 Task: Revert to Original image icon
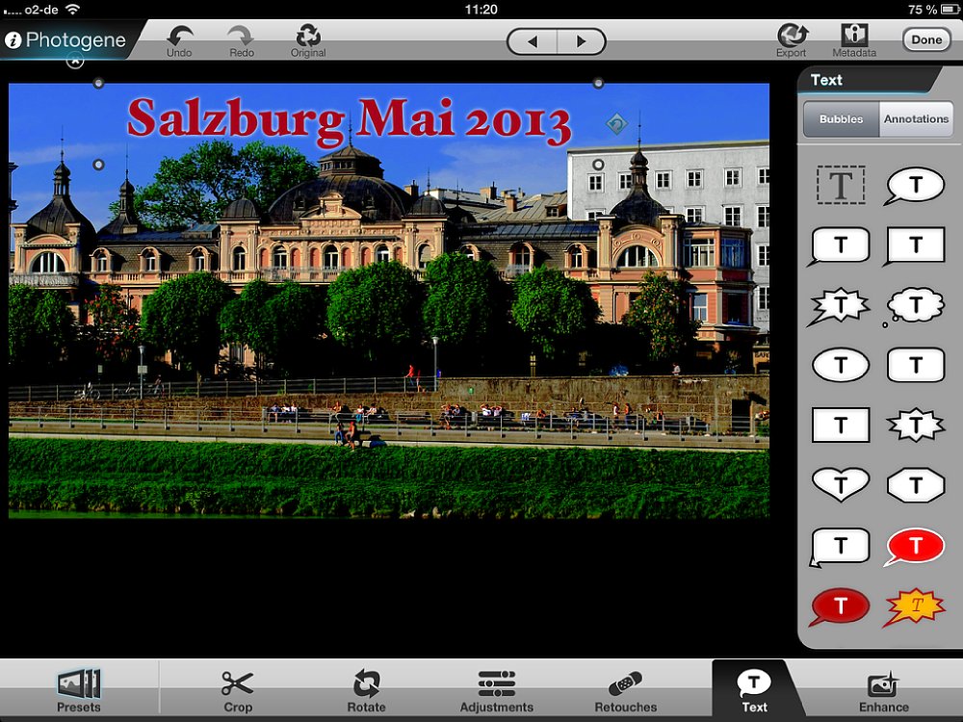[x=308, y=37]
